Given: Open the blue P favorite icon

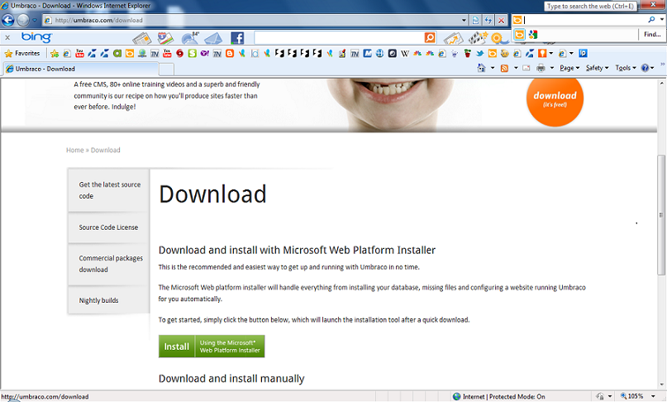Looking at the screenshot, I should tap(584, 53).
